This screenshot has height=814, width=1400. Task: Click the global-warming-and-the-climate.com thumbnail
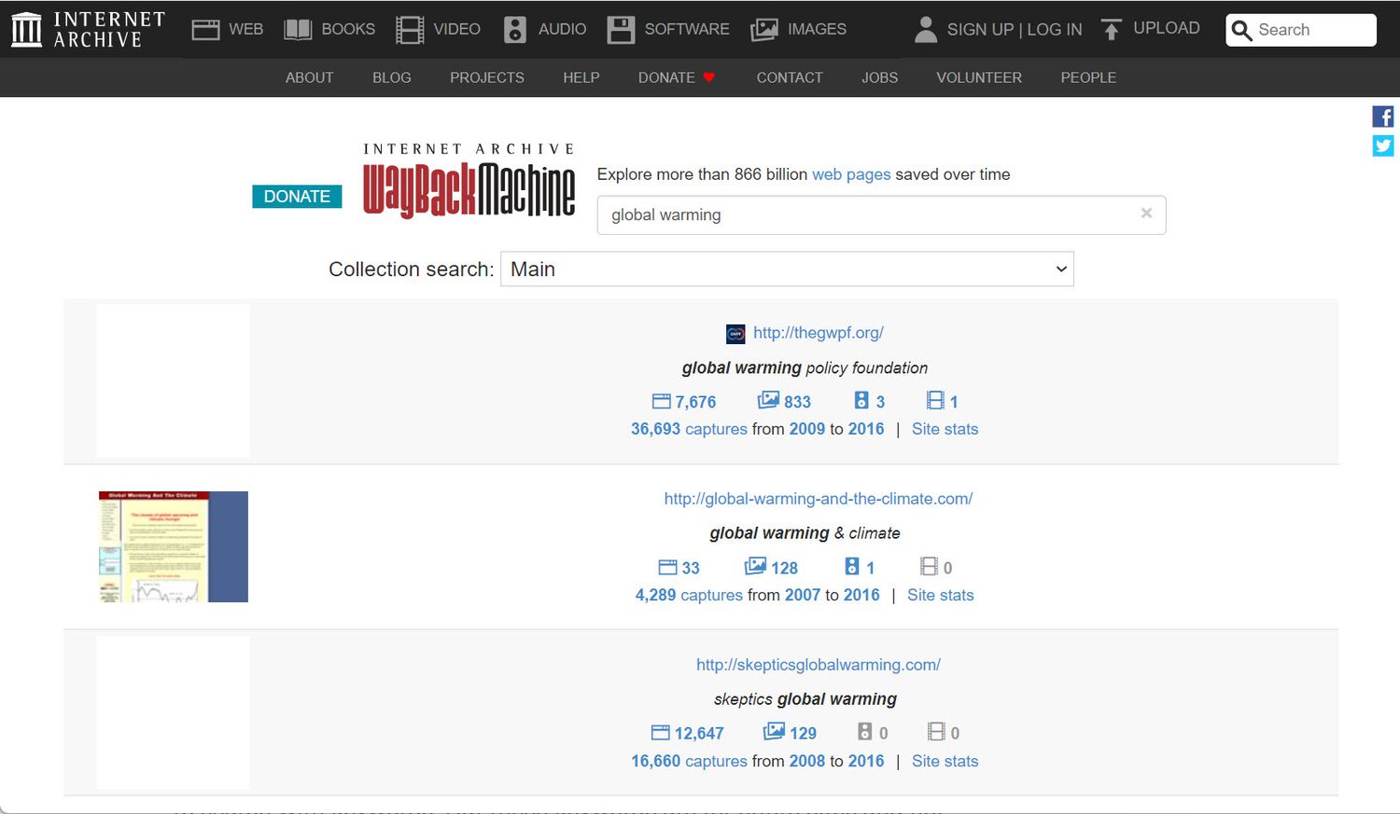tap(174, 546)
